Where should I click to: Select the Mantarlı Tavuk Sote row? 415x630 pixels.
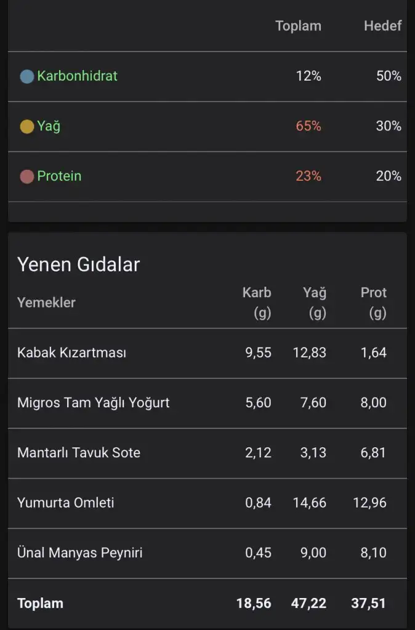(79, 453)
